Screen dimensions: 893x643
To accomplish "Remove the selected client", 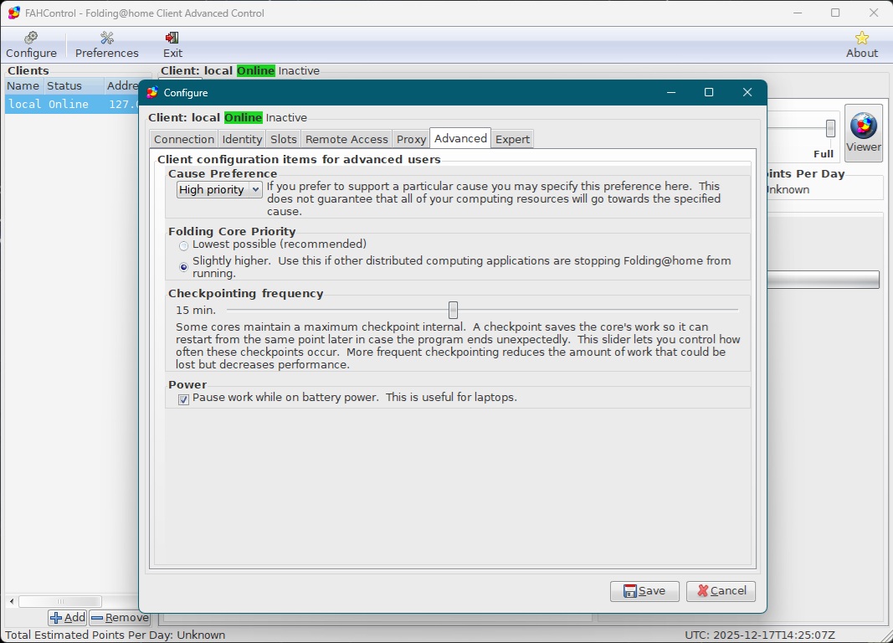I will 121,617.
